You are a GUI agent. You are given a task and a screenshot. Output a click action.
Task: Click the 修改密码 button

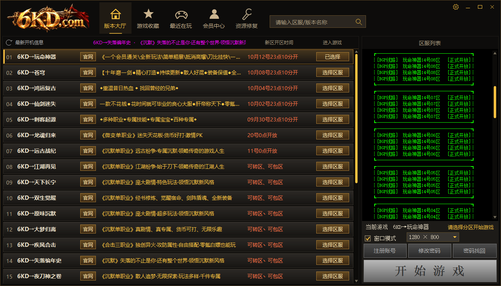click(429, 251)
